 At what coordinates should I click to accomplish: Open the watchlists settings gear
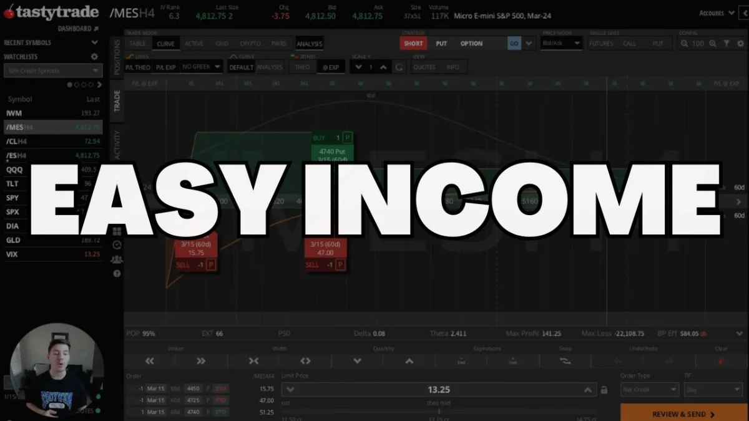(x=94, y=57)
